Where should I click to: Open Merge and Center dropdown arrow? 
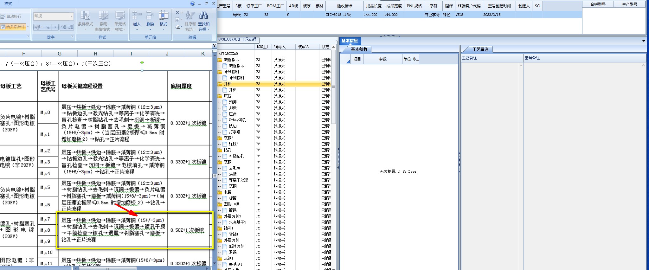pos(28,27)
